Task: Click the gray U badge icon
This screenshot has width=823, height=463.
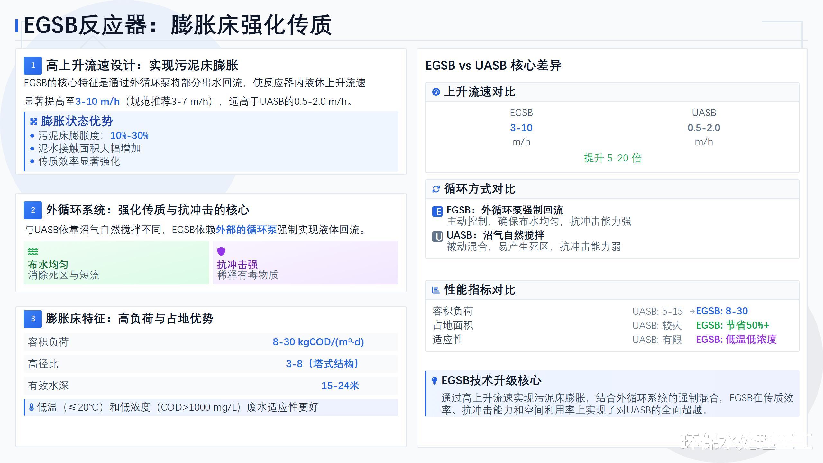Action: 437,237
